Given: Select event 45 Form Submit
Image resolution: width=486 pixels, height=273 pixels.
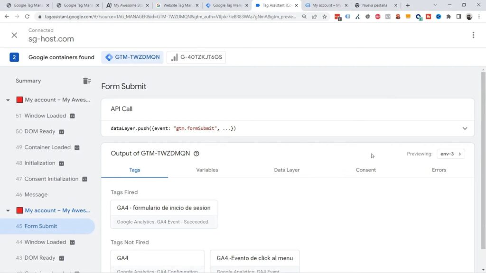Looking at the screenshot, I should pos(47,226).
